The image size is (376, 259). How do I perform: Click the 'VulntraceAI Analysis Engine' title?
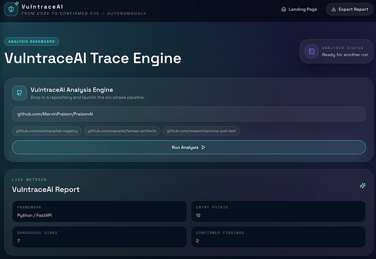point(71,90)
